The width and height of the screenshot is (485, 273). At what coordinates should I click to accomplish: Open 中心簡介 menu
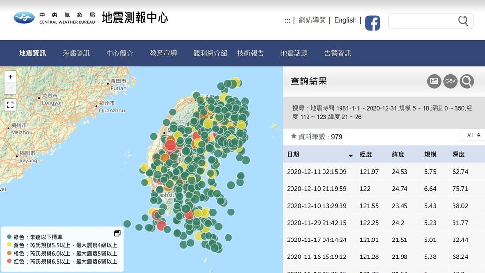(120, 53)
